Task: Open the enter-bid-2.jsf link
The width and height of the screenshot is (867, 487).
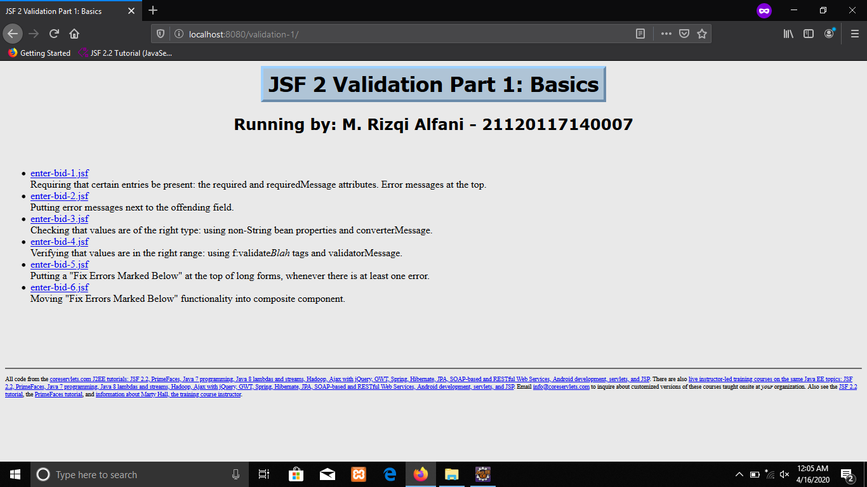Action: [x=60, y=196]
